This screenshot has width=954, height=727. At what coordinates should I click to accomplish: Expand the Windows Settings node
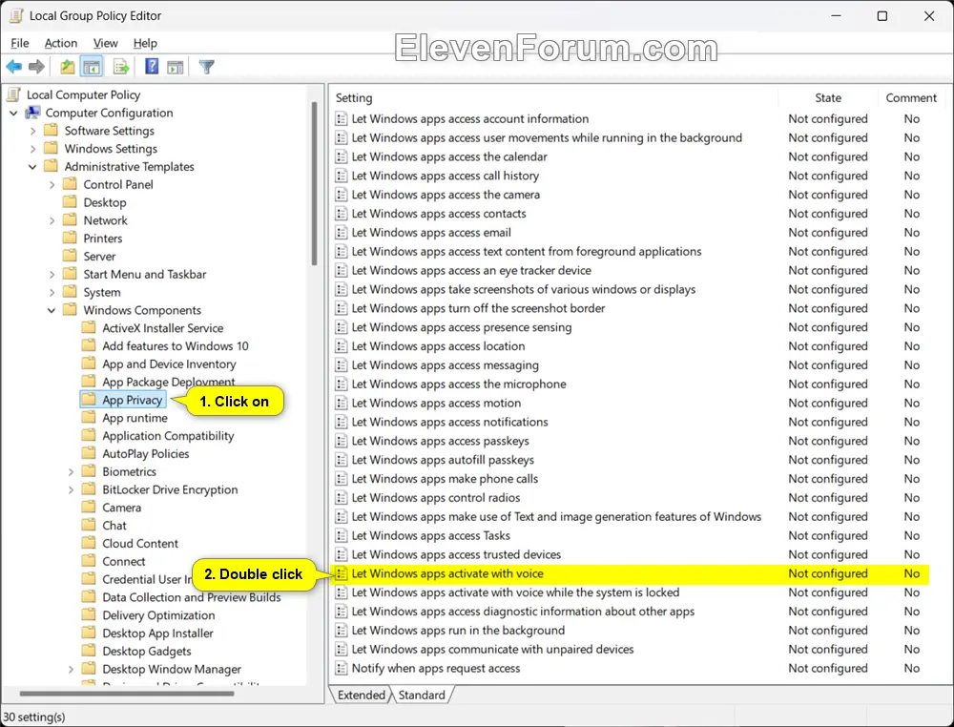tap(32, 149)
